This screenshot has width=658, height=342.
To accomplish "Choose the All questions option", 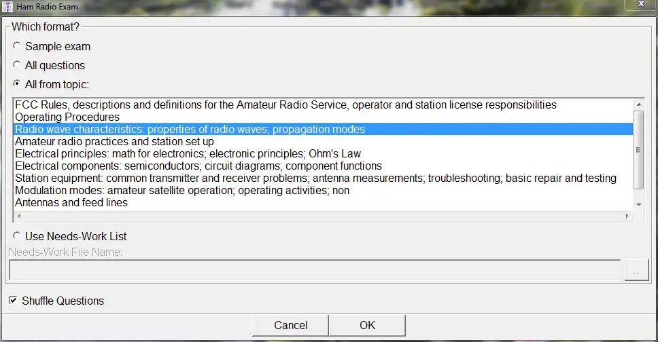I will [x=17, y=64].
